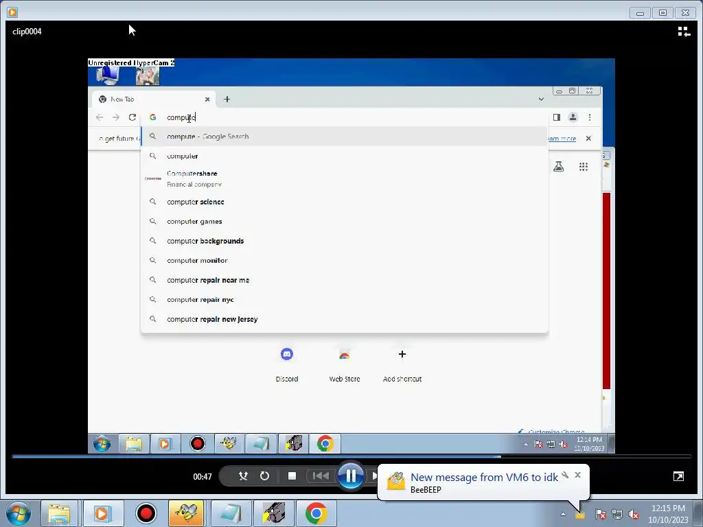Dismiss the BeeBEEP notification balloon

577,475
